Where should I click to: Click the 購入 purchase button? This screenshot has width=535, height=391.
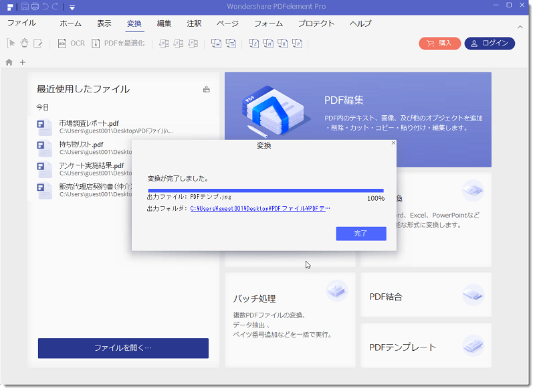440,44
